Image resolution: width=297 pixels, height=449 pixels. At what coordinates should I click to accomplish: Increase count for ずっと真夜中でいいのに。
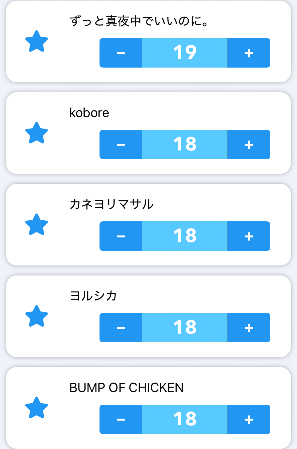(x=249, y=53)
